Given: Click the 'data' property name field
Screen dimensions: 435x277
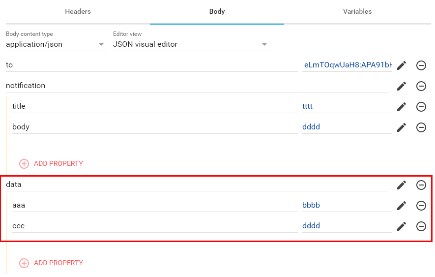Looking at the screenshot, I should (x=197, y=185).
